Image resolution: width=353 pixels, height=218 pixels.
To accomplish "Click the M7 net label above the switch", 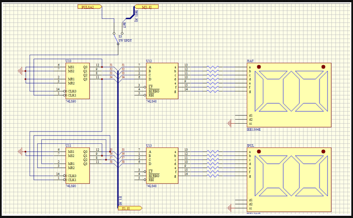I will [x=124, y=25].
